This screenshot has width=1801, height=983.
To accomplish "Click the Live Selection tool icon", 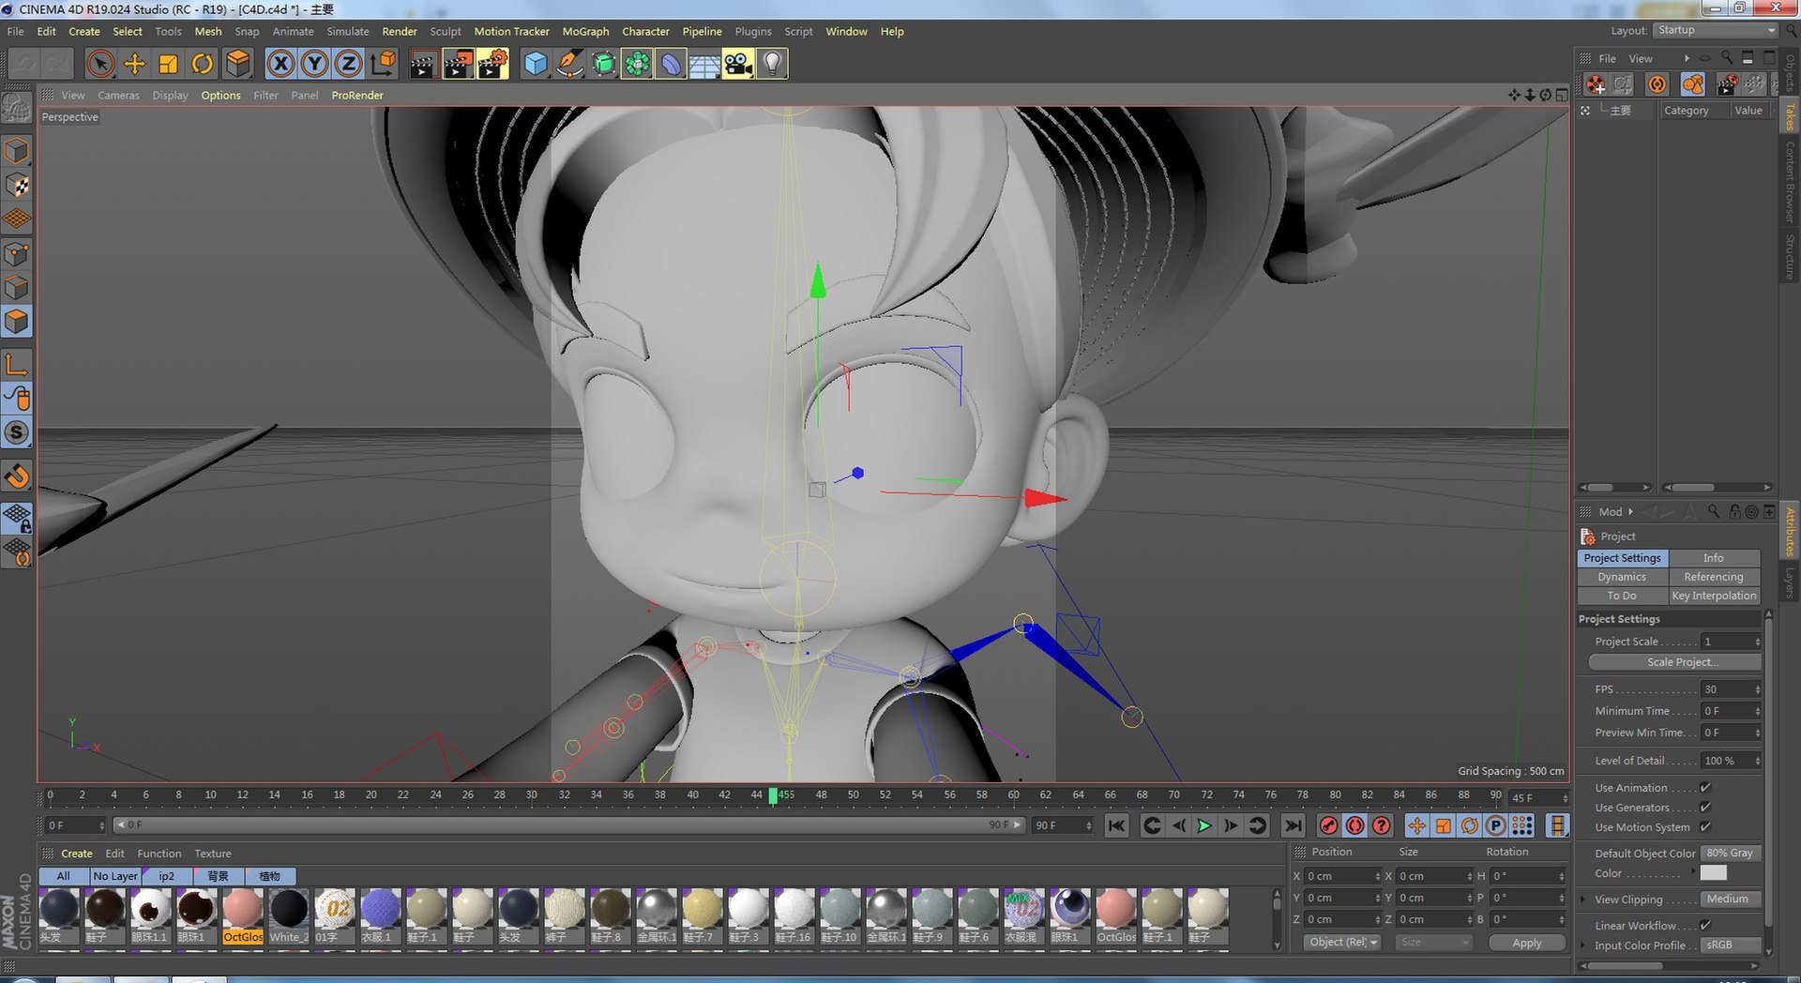I will (x=100, y=64).
